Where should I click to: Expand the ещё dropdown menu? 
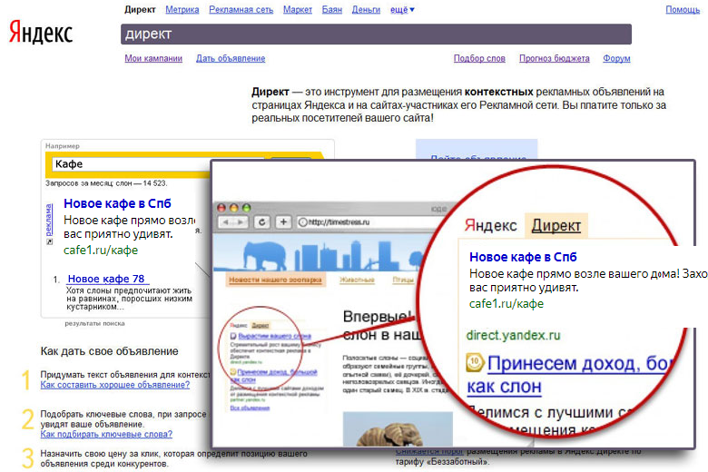[x=402, y=9]
